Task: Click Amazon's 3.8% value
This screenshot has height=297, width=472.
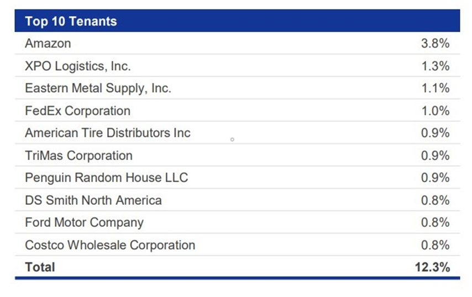Action: click(436, 44)
